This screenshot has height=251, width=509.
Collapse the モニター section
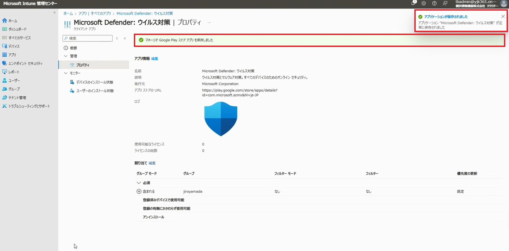pos(66,73)
